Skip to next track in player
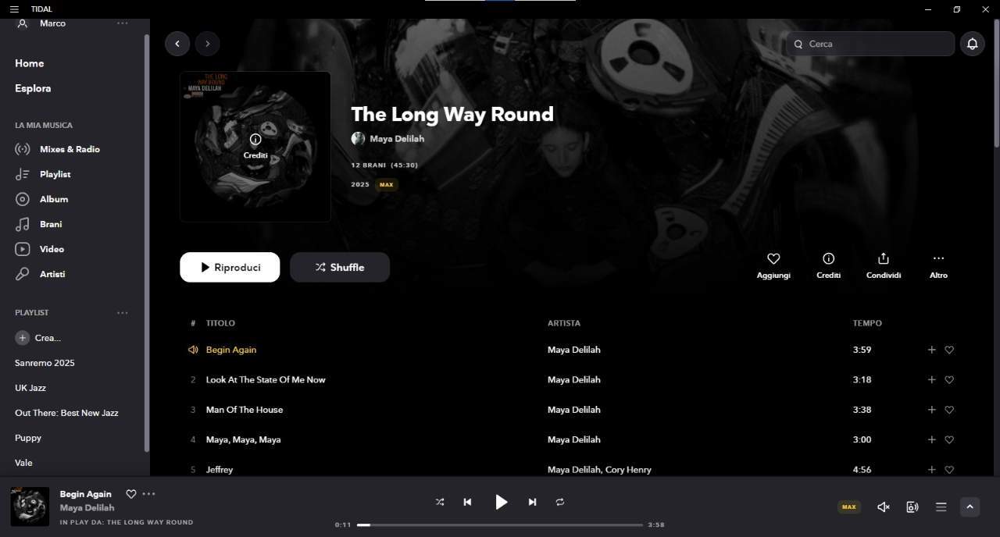The image size is (1000, 537). coord(532,502)
